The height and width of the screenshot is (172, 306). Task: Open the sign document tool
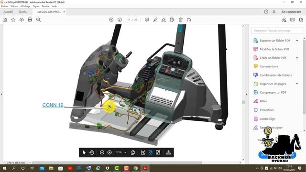(x=164, y=20)
